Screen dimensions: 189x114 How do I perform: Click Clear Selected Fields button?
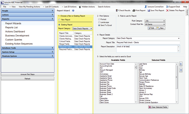(158, 107)
